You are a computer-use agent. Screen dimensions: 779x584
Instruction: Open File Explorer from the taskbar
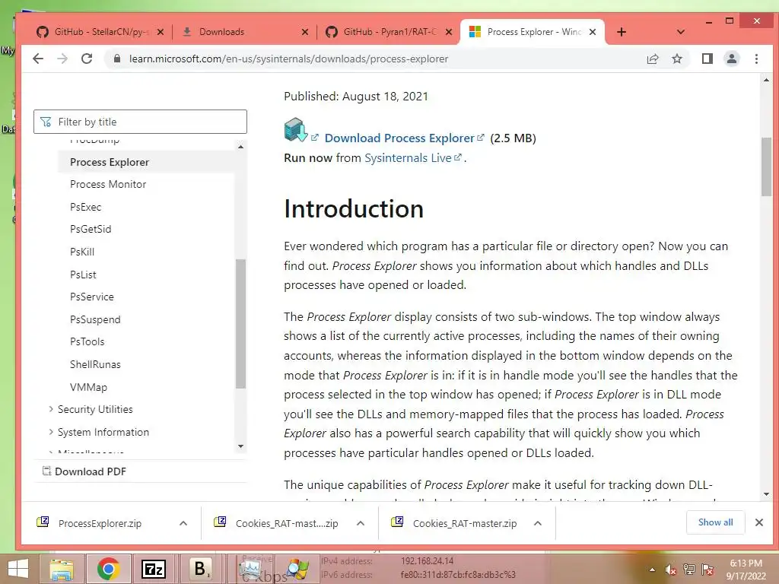pos(62,569)
